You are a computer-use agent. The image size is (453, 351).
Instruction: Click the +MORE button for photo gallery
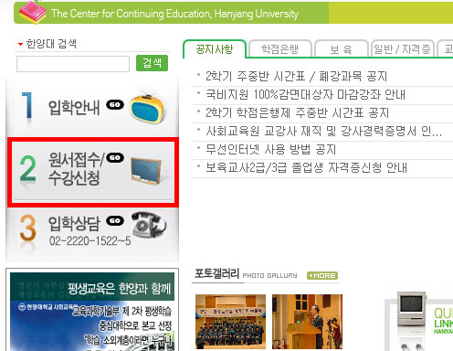point(322,275)
